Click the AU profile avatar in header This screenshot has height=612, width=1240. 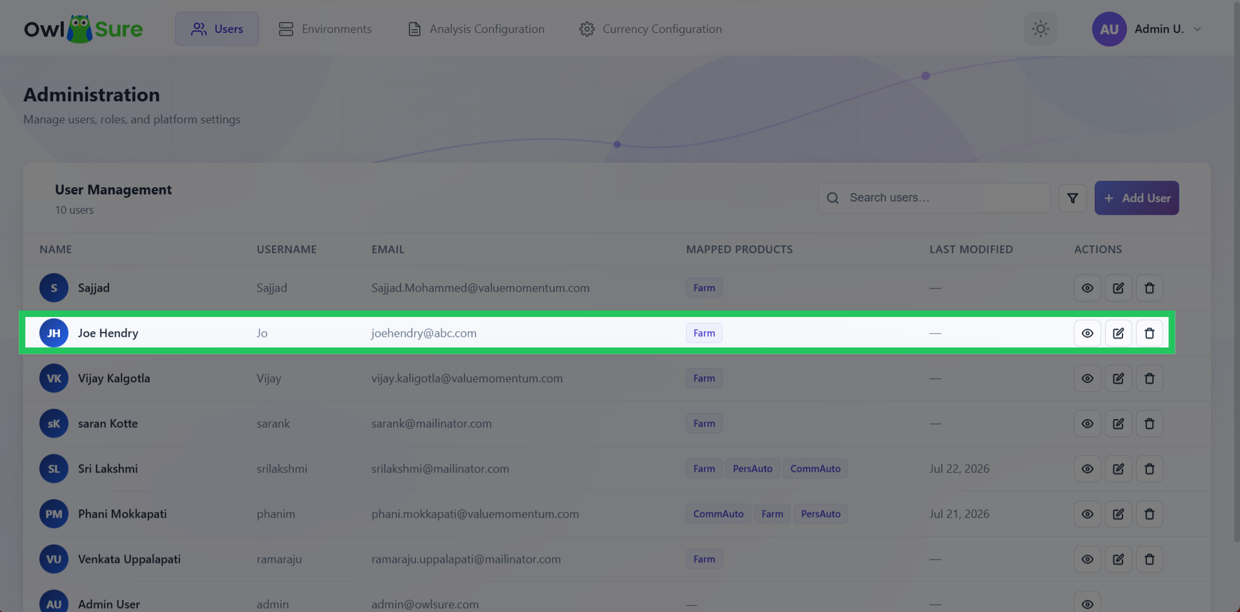[x=1109, y=29]
